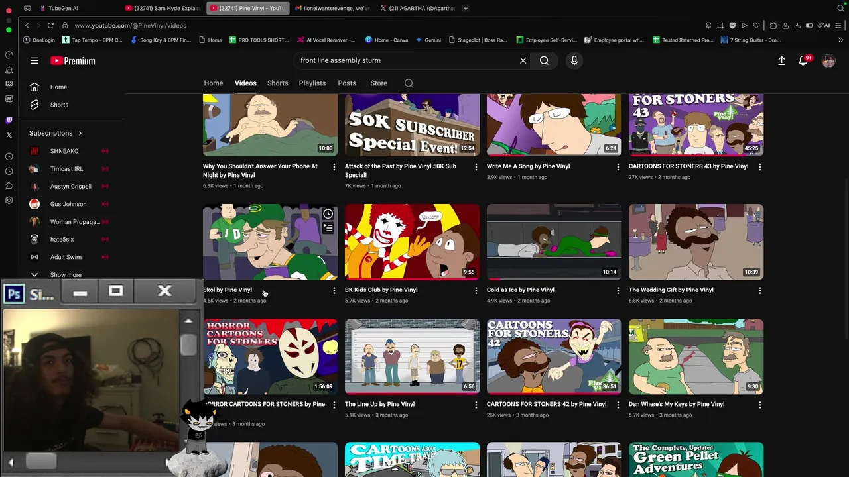849x477 pixels.
Task: Clear the search box text
Action: coord(523,60)
